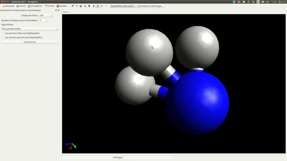Select the Manipulate hand tool

pos(85,6)
